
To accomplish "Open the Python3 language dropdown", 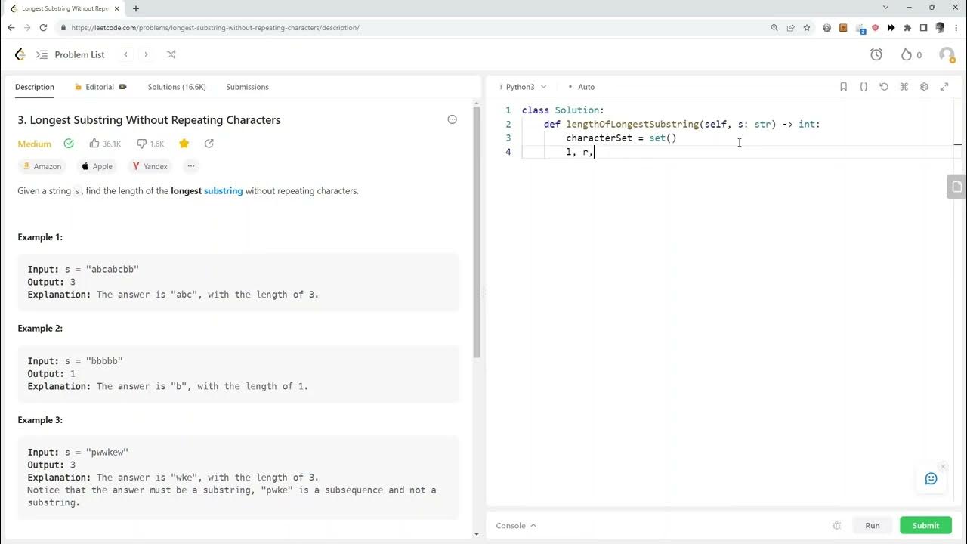I will point(523,87).
